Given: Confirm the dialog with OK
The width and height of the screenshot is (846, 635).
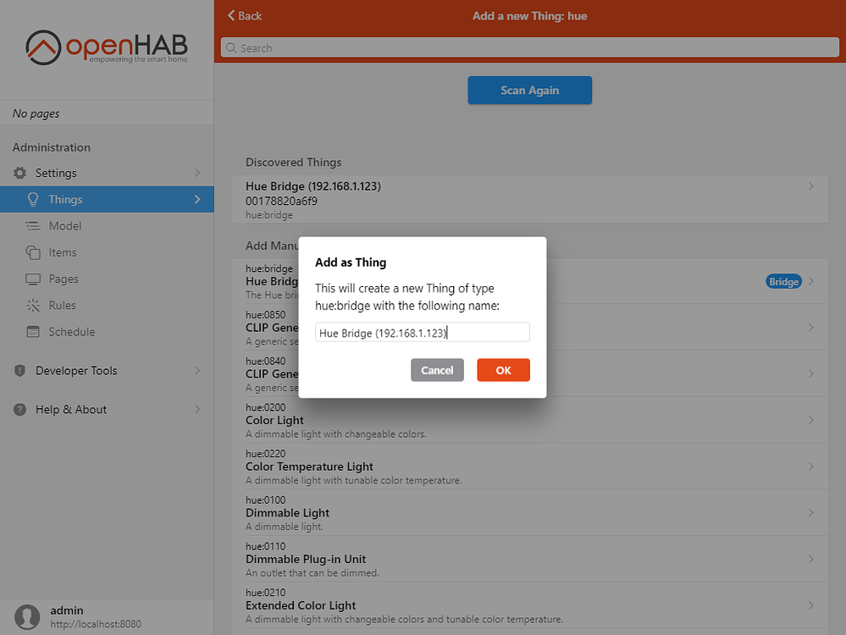Looking at the screenshot, I should pos(503,370).
